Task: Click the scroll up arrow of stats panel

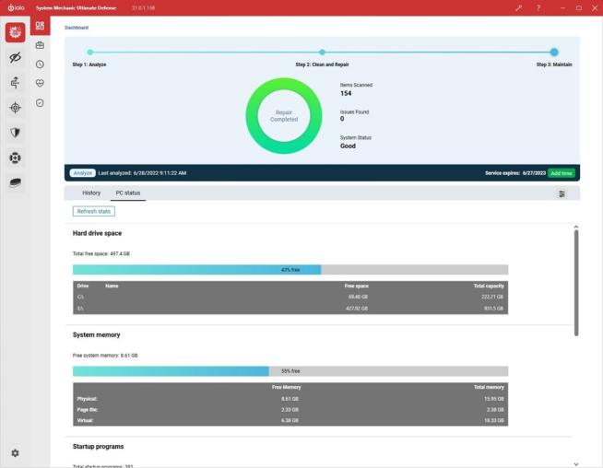Action: pos(576,227)
